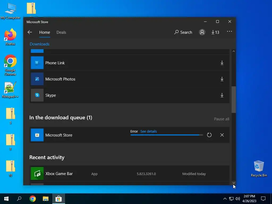Select the Skype row label
Screen dimensions: 272x204
[51, 95]
